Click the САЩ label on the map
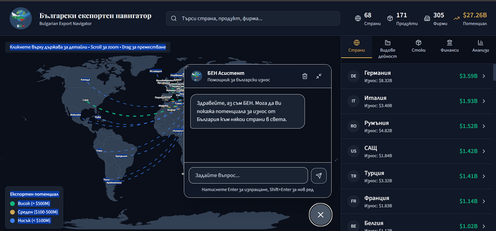The height and width of the screenshot is (231, 496). coord(85,100)
